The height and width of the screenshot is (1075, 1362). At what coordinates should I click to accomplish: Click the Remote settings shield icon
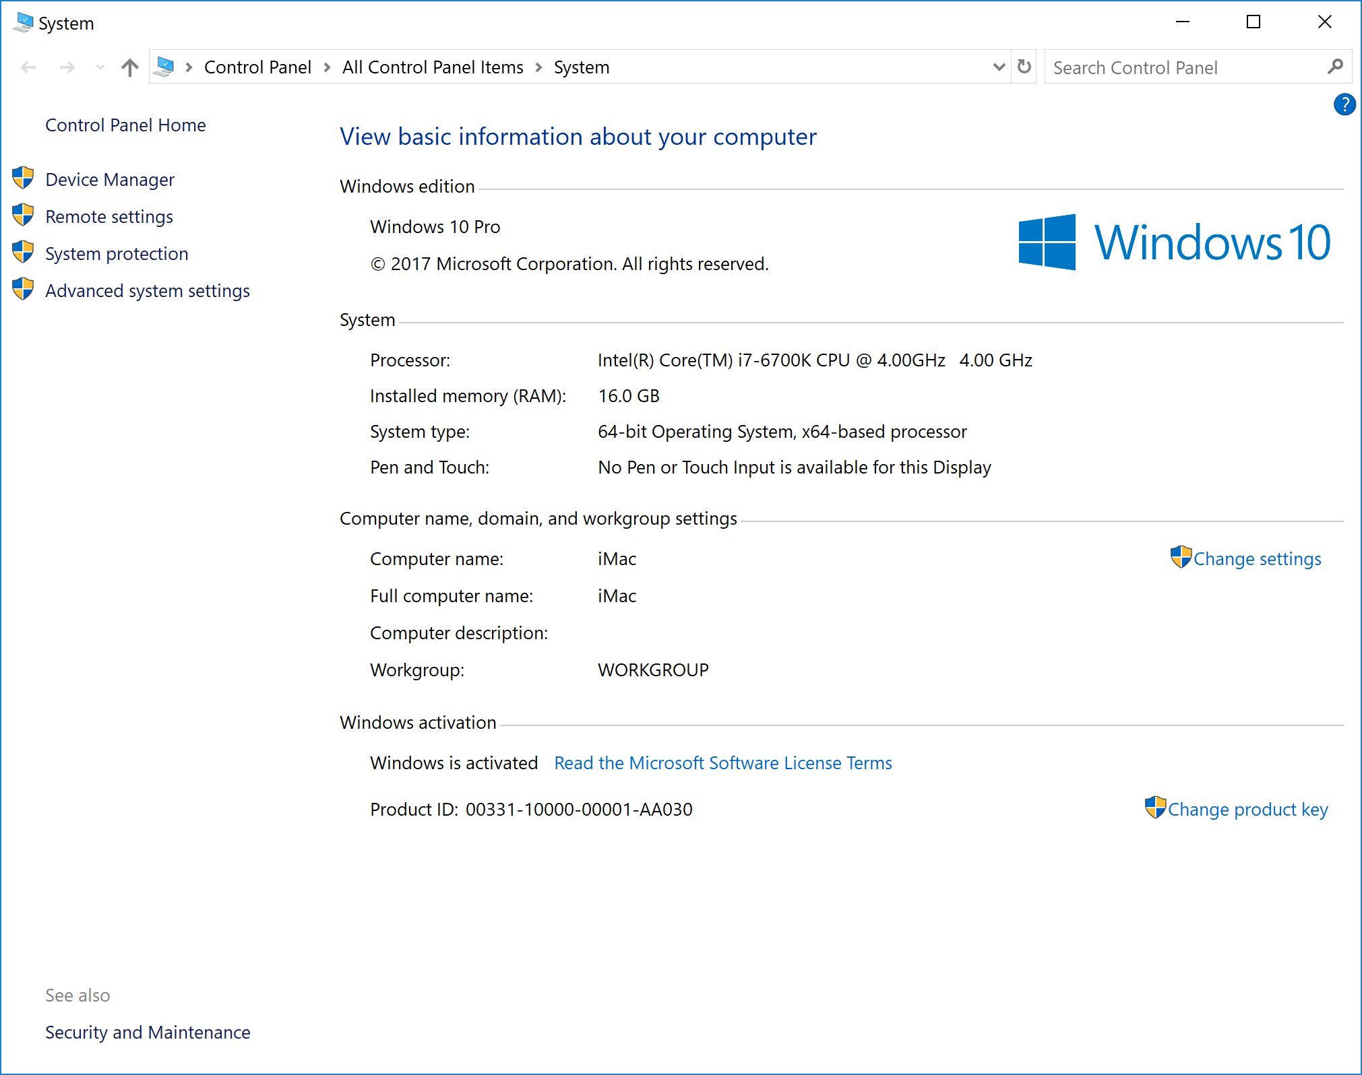(x=23, y=216)
